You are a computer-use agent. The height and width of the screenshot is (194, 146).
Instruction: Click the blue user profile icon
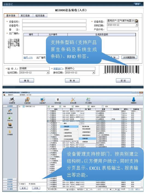coord(134,100)
